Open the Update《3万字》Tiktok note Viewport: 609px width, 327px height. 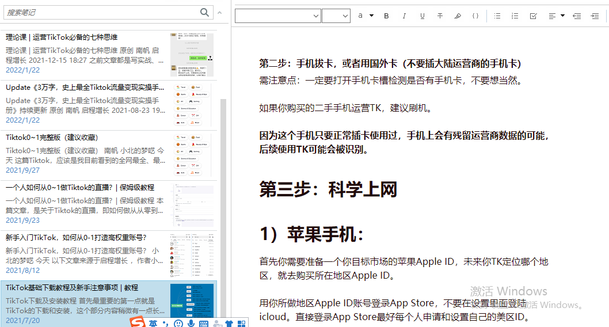coord(109,105)
